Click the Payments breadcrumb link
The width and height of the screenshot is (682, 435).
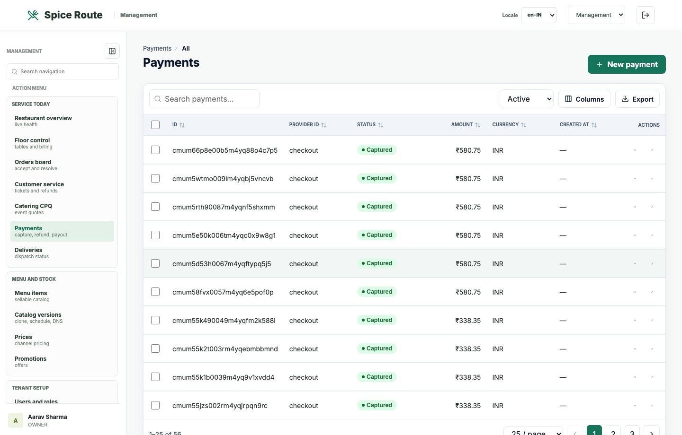point(157,48)
